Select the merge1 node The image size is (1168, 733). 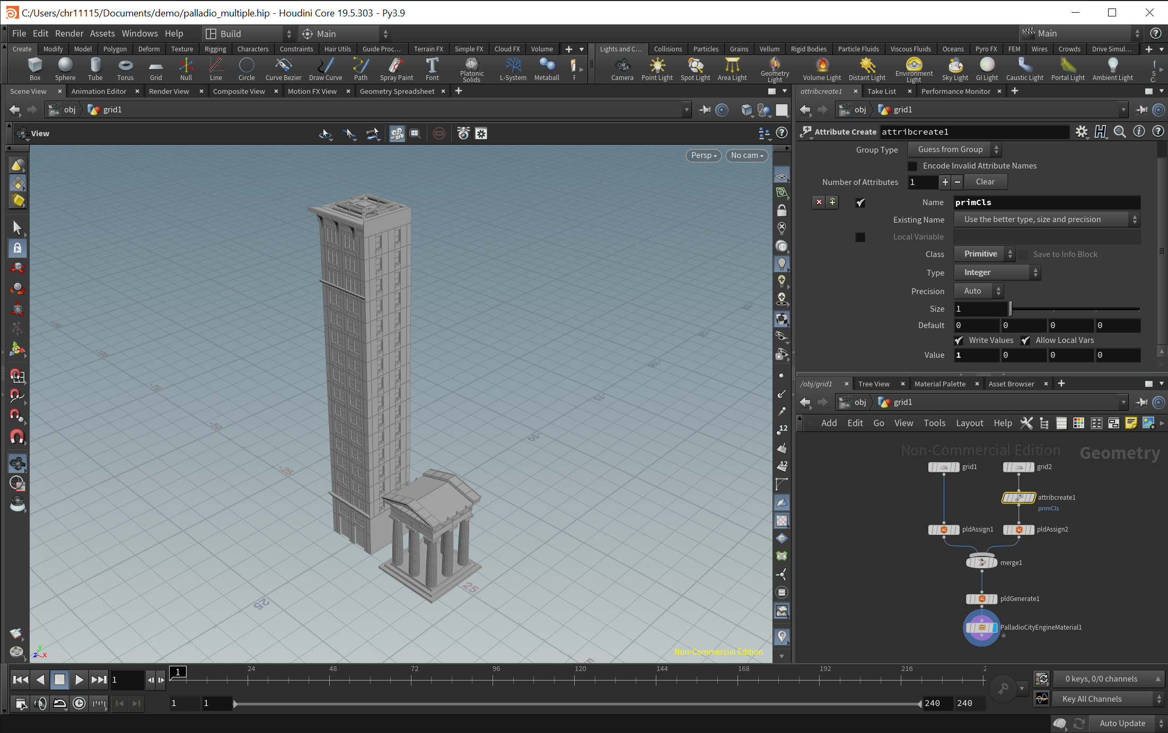click(x=982, y=562)
